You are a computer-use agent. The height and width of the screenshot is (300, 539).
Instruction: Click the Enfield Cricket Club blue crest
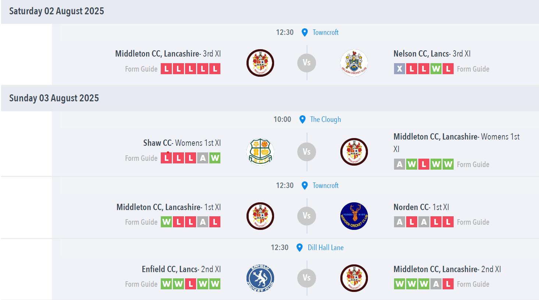tap(260, 278)
